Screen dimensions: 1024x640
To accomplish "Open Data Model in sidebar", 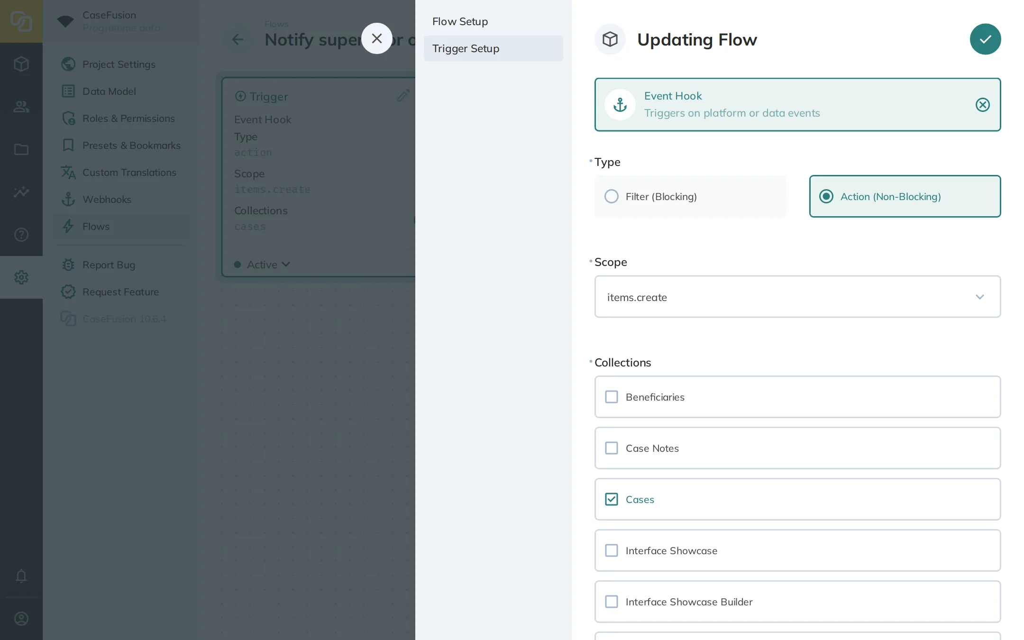I will (121, 91).
